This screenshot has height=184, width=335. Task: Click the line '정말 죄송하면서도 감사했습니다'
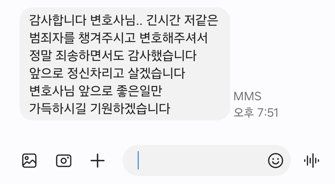tap(113, 56)
